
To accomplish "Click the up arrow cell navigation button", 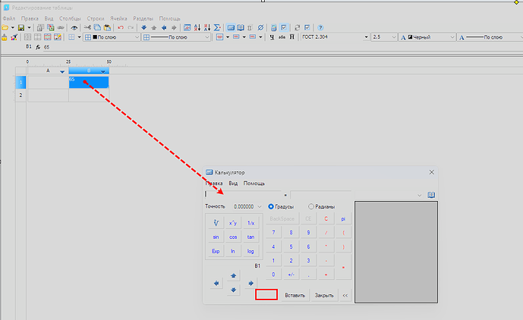I will (x=233, y=276).
